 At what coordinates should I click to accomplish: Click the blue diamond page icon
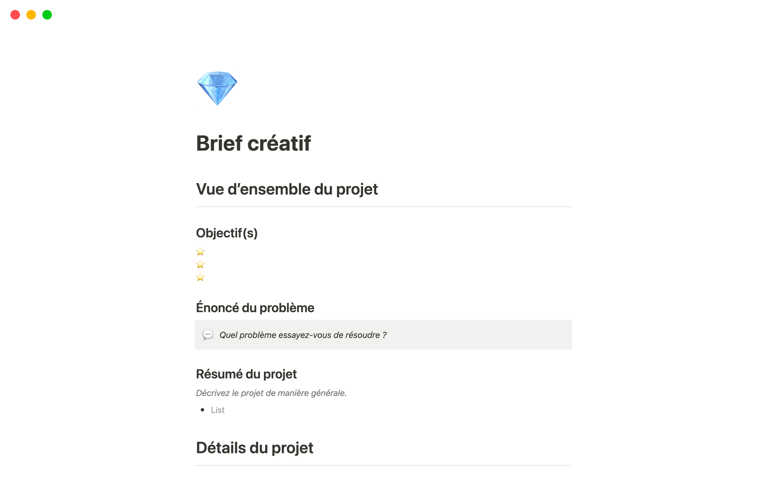[x=217, y=88]
